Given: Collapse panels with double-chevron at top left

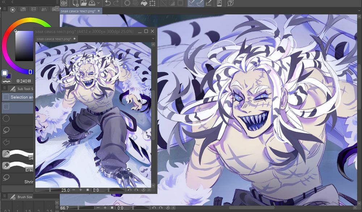Looking at the screenshot, I should [x=4, y=1].
